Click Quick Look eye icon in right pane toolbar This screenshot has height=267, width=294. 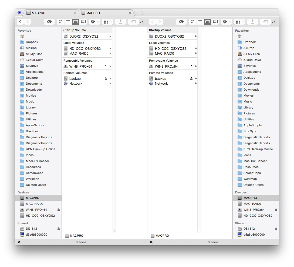(181, 22)
